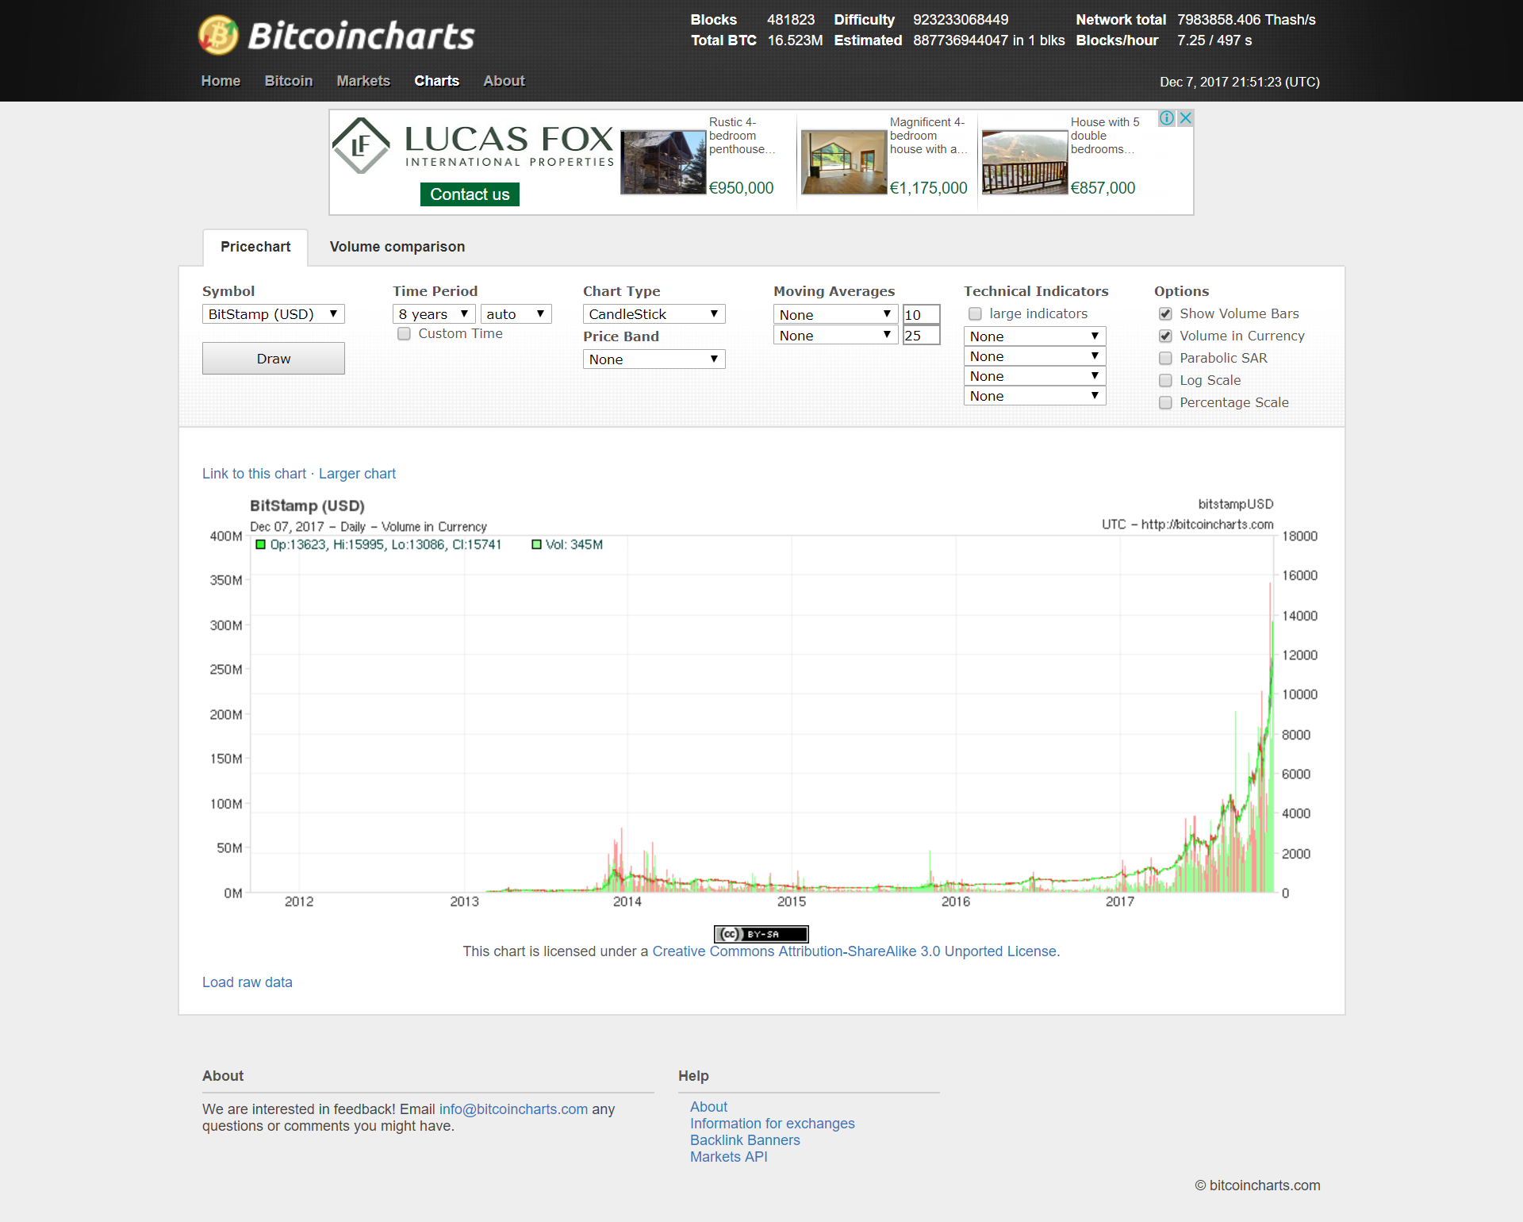
Task: Open Information for exchanges link
Action: point(773,1124)
